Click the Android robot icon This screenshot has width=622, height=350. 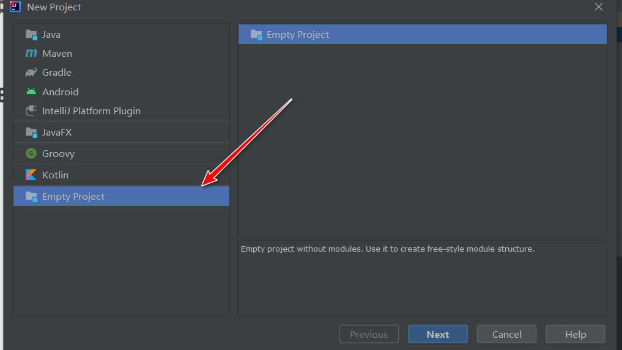coord(31,92)
